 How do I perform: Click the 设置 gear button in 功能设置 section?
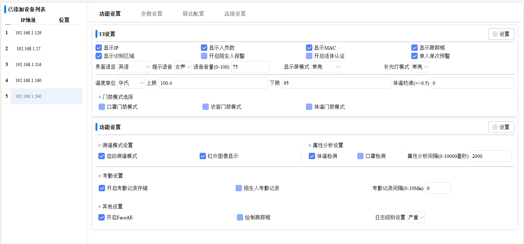point(501,127)
